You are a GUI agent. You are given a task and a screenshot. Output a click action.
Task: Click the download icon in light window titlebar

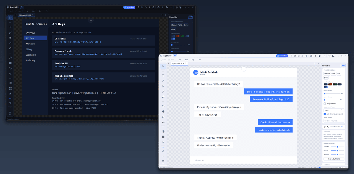pyautogui.click(x=302, y=56)
